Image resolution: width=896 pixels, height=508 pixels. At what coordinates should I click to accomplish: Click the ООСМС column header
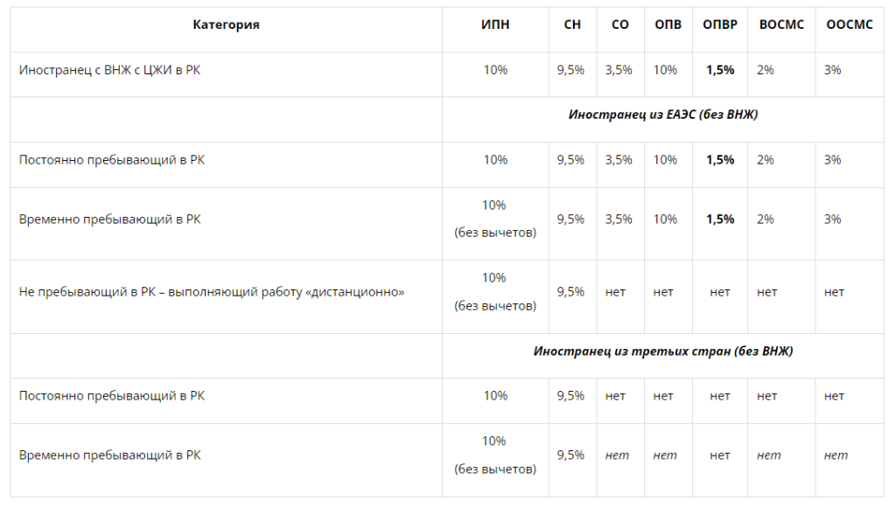pos(849,24)
